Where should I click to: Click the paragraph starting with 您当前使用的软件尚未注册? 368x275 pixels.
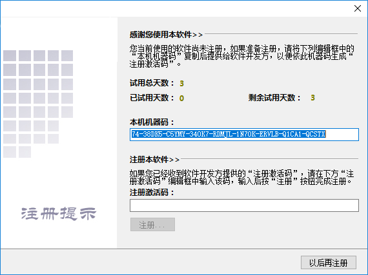click(x=241, y=56)
